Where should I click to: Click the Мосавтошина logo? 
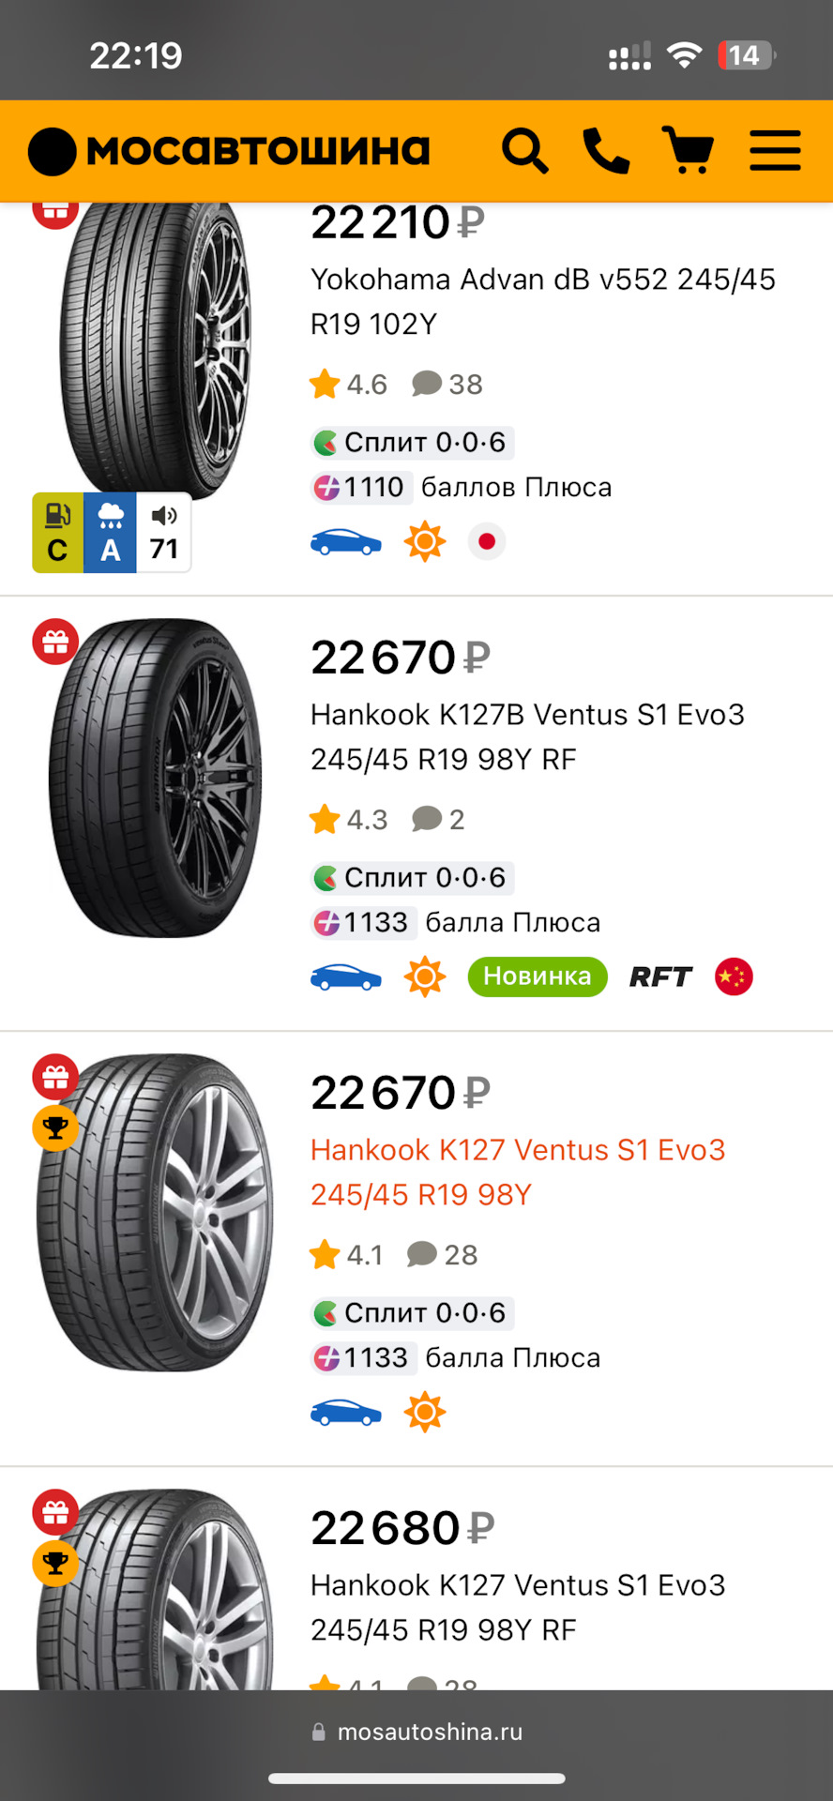click(x=230, y=151)
